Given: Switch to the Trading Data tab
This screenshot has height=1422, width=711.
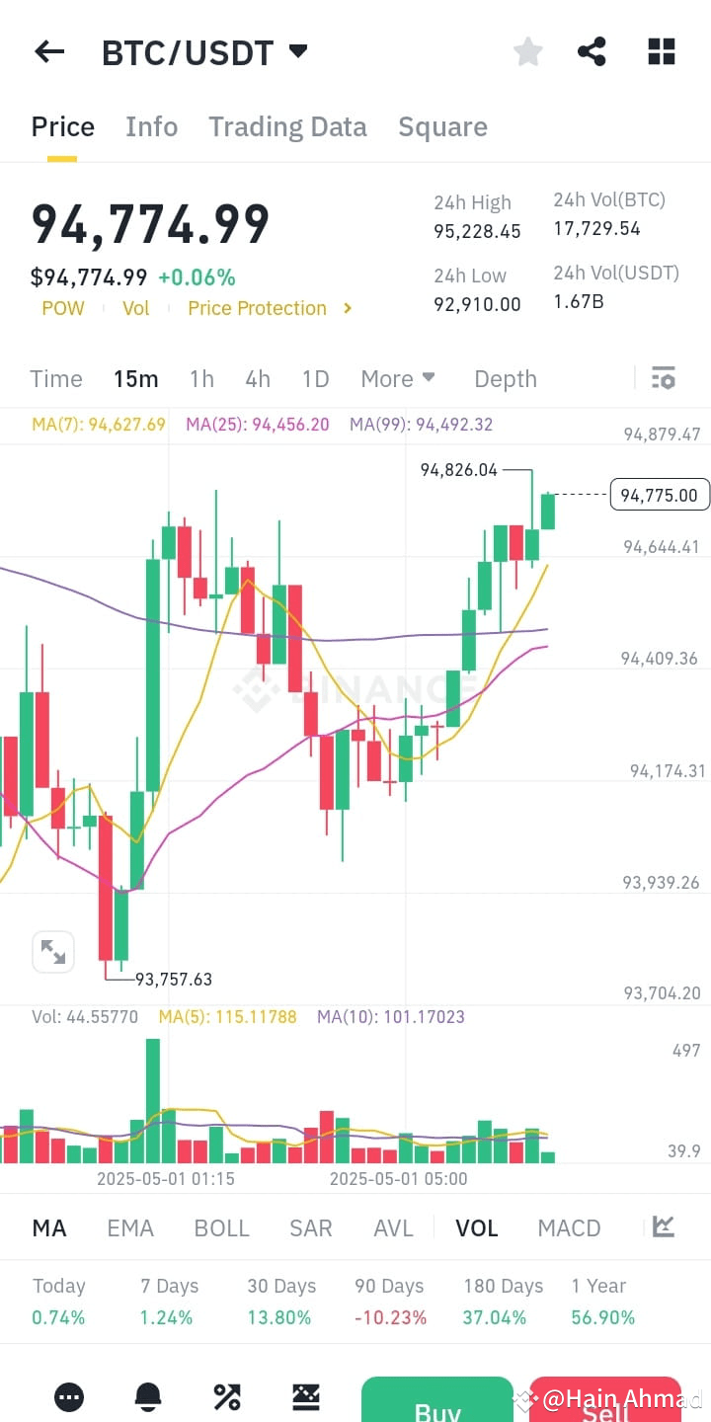Looking at the screenshot, I should (x=287, y=126).
